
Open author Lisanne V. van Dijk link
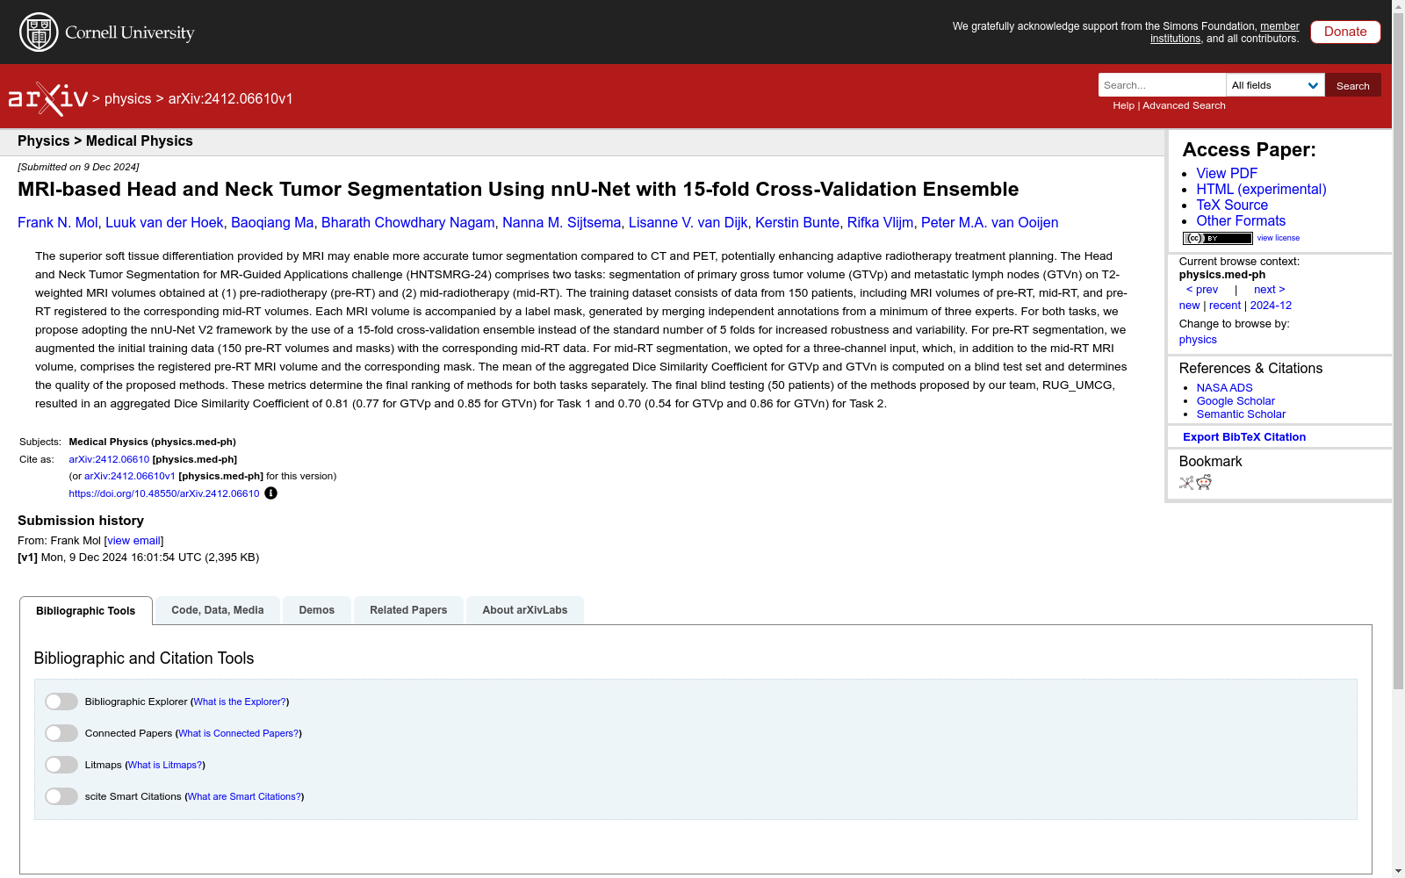tap(688, 223)
